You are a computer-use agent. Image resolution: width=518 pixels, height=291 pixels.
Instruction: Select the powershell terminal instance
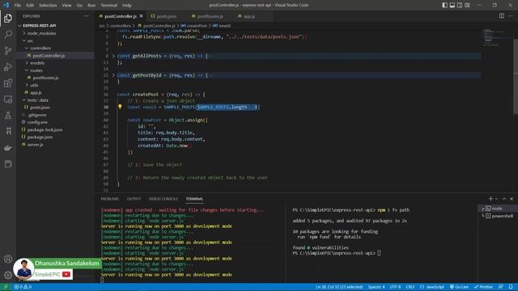pyautogui.click(x=498, y=216)
